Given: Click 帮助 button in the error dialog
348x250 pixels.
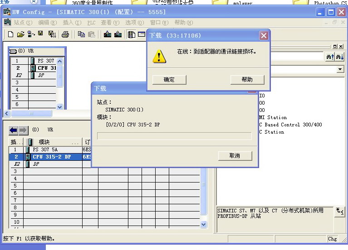Looking at the screenshot, I should coord(247,79).
